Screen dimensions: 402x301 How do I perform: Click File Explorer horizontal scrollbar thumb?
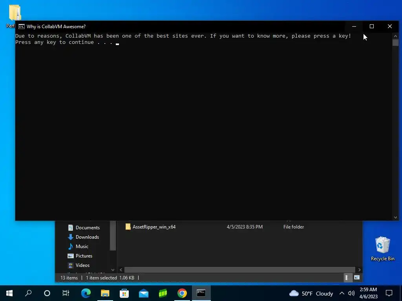pos(239,270)
